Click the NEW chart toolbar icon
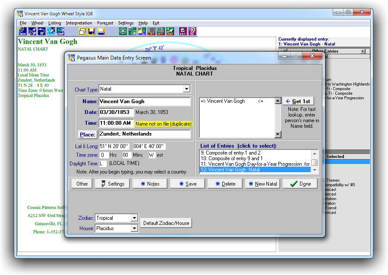The width and height of the screenshot is (388, 275). coord(22,32)
